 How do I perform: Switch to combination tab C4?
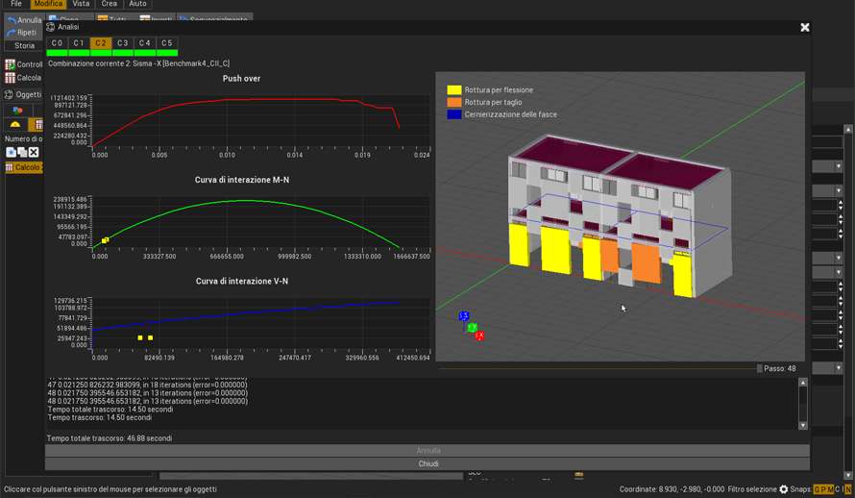coord(144,43)
